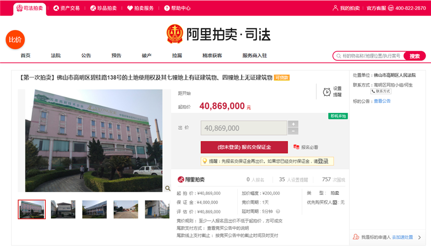Go to 公告 navigation item
The width and height of the screenshot is (431, 248).
click(x=86, y=55)
